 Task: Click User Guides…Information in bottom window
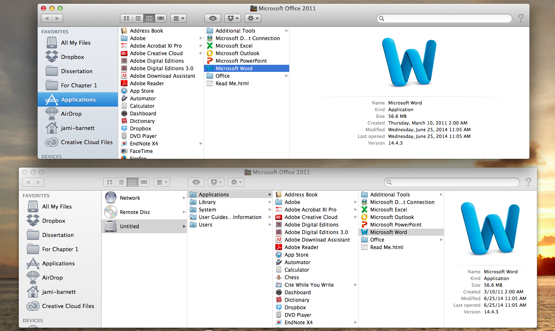(230, 217)
